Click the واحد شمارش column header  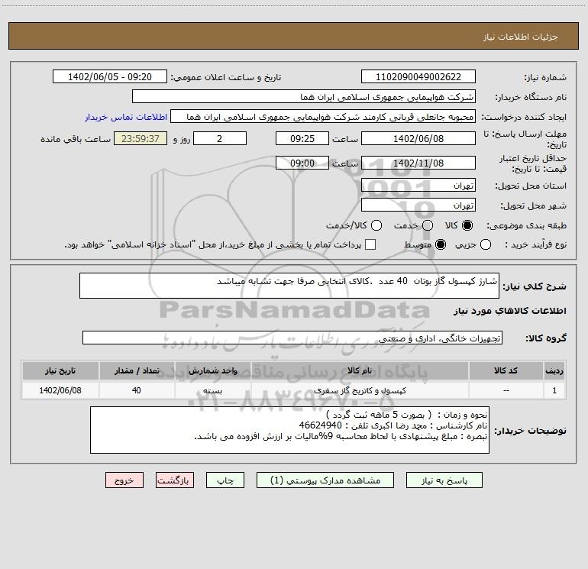pos(212,370)
